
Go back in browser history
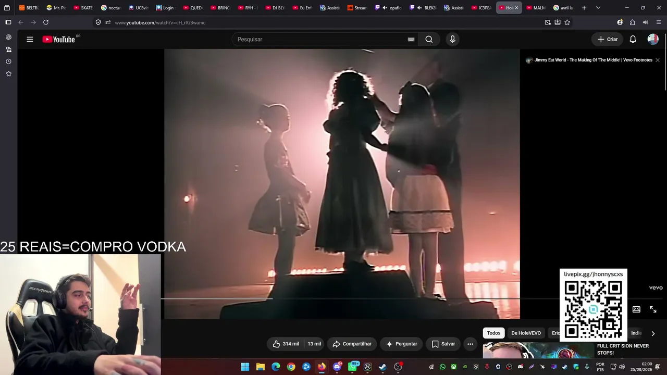21,22
